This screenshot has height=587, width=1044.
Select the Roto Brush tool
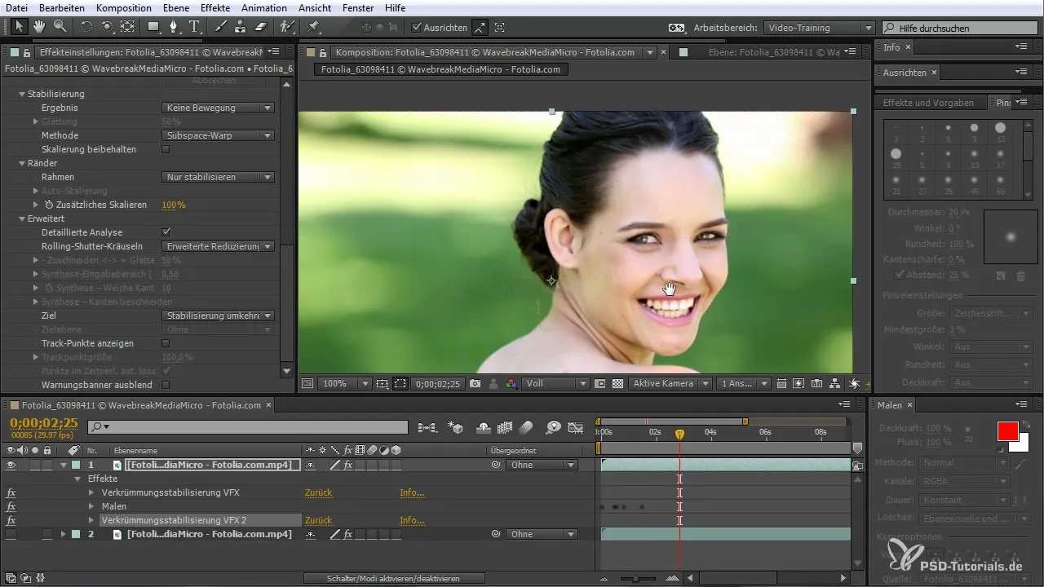tap(288, 27)
